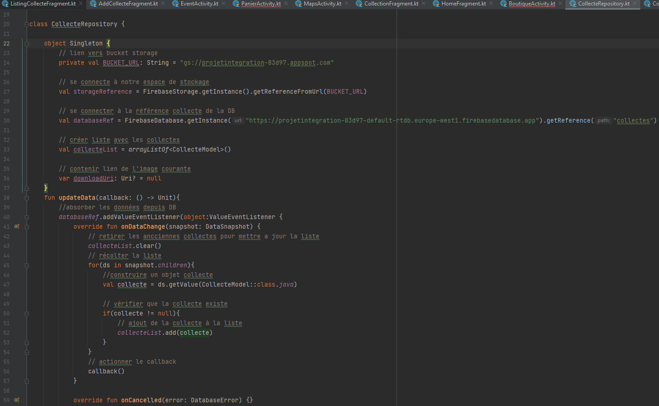659x406 pixels.
Task: Click the updateData function name
Action: 77,198
